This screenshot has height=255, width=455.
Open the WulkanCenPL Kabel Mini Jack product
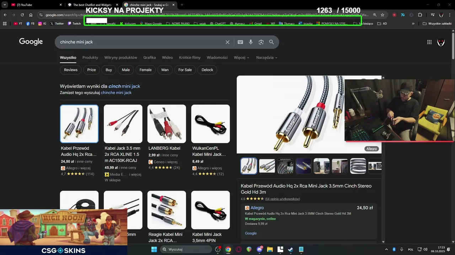pos(210,140)
